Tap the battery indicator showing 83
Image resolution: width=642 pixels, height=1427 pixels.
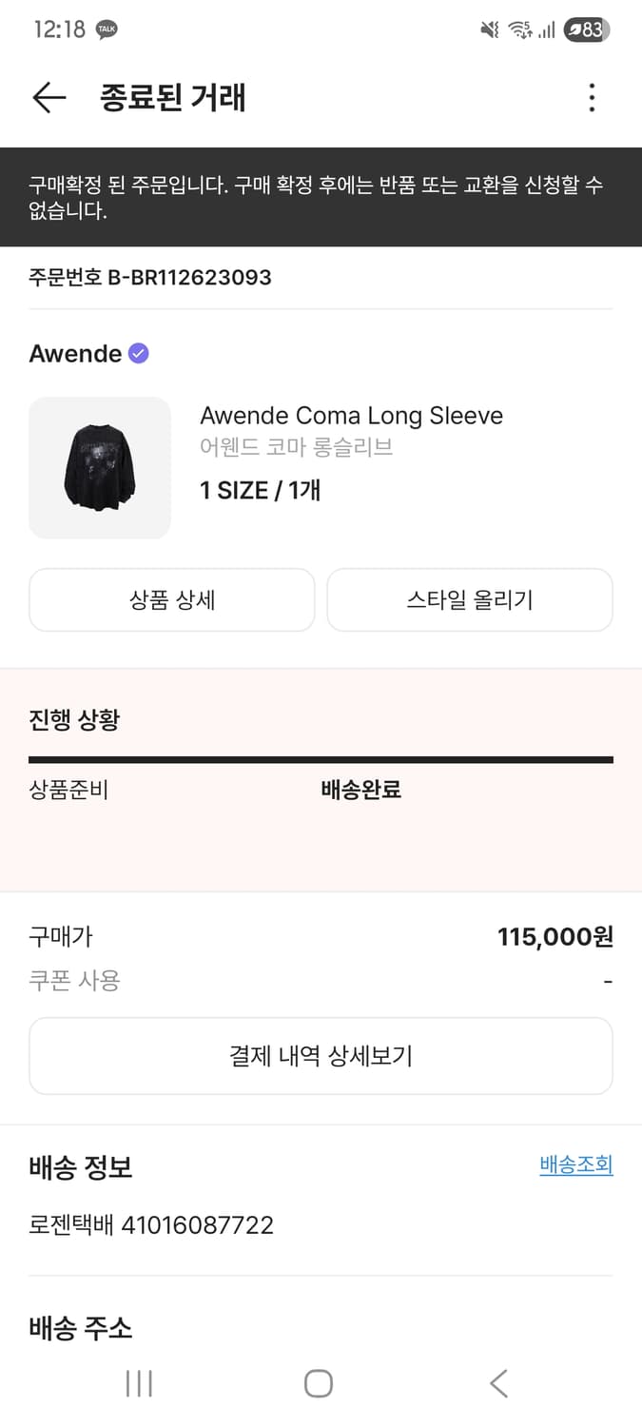pyautogui.click(x=587, y=29)
